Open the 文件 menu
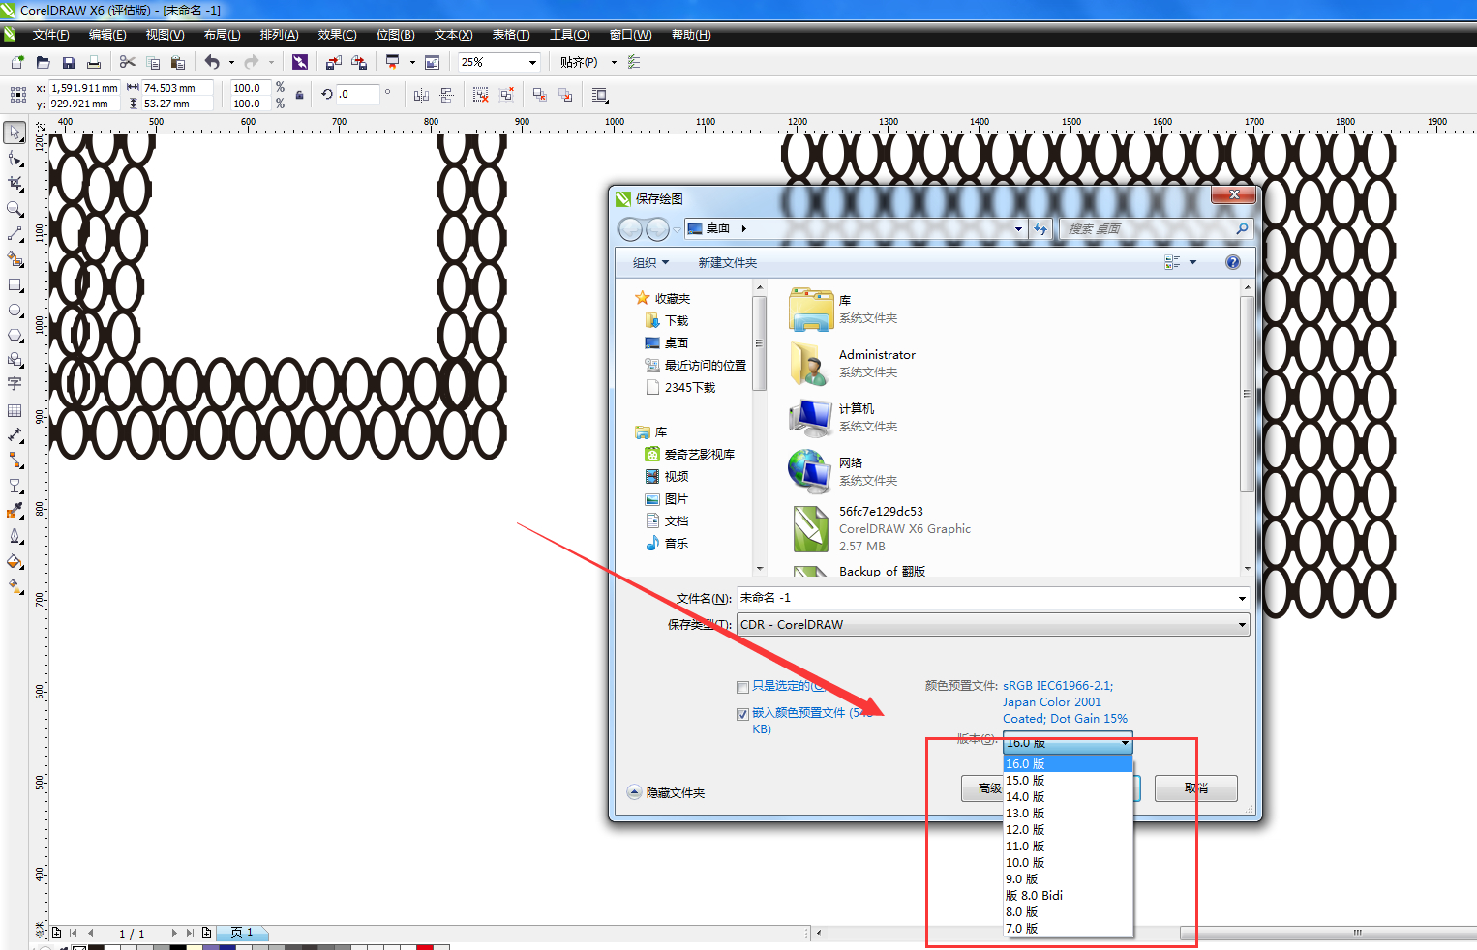 click(50, 35)
